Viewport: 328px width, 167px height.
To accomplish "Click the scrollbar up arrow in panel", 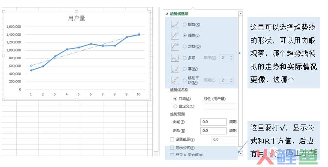I will coord(241,14).
